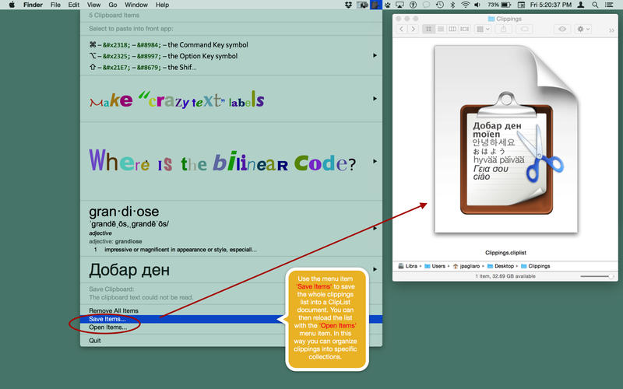Paste the Добар ден clipping
Screen dimensions: 623x389
tap(231, 269)
